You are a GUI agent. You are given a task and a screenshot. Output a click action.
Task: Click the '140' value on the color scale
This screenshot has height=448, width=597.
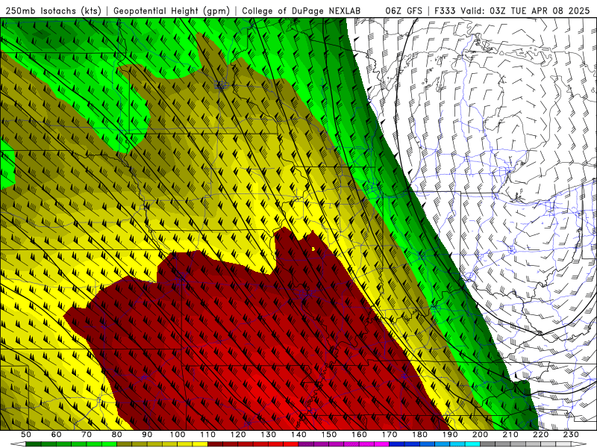click(x=298, y=435)
